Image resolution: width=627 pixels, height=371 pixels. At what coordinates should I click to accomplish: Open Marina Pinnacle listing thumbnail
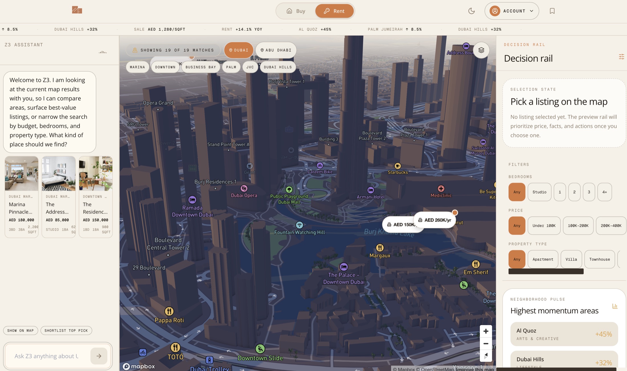click(x=21, y=174)
